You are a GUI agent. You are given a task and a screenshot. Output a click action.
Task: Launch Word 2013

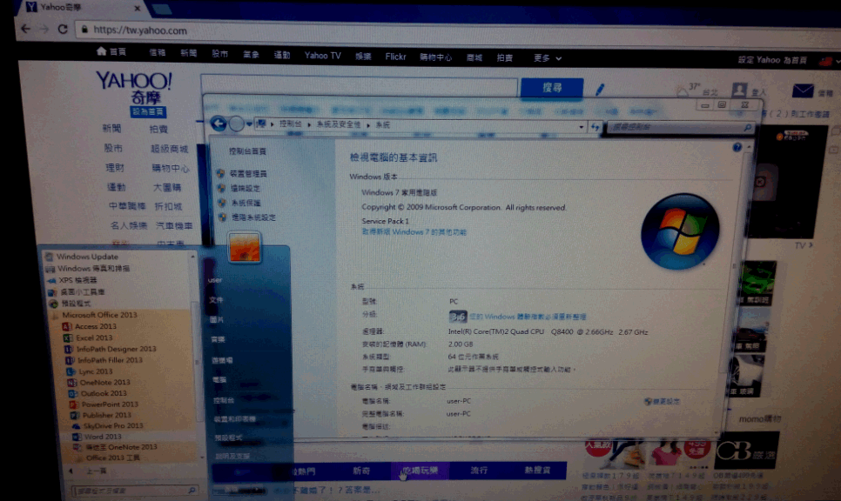tap(98, 437)
